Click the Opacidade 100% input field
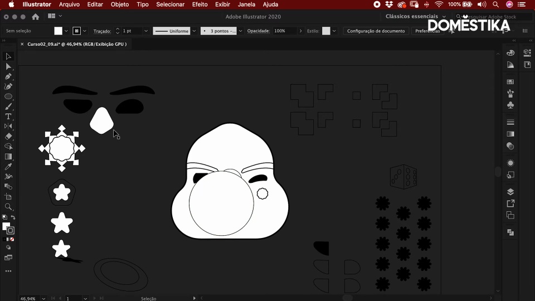Image resolution: width=535 pixels, height=301 pixels. (284, 31)
